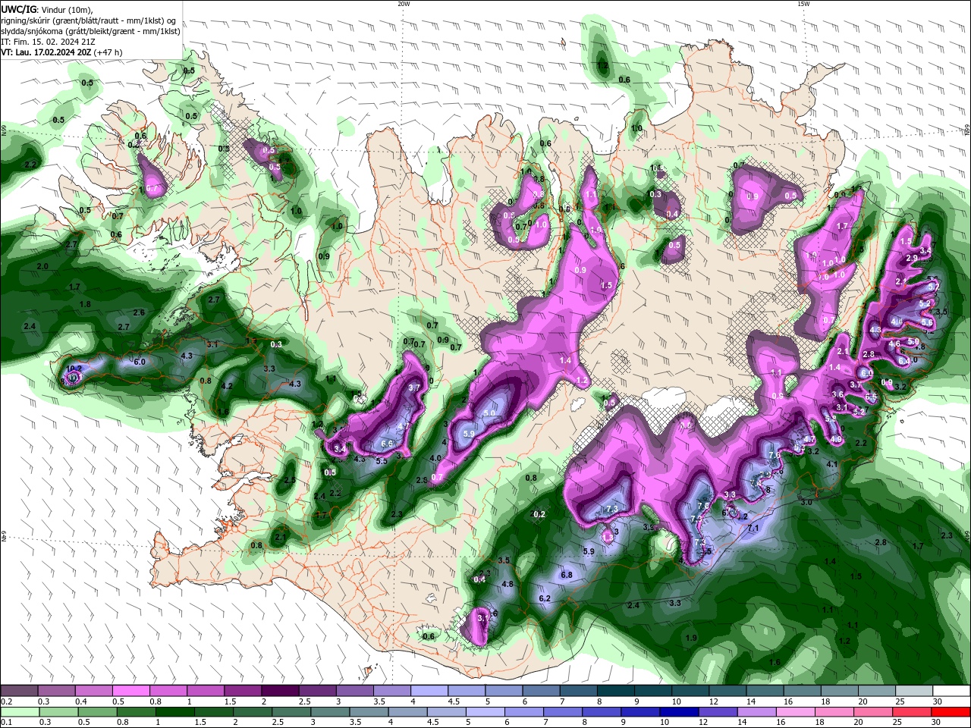The width and height of the screenshot is (971, 728).
Task: Click the 'slydda/snjókoma (grátt/bleikt/grænt - mm/1klst)' line
Action: point(90,31)
